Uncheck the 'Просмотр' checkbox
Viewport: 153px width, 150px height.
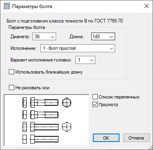[95, 105]
